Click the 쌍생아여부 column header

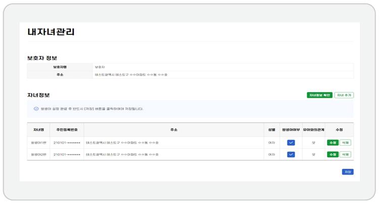[291, 129]
